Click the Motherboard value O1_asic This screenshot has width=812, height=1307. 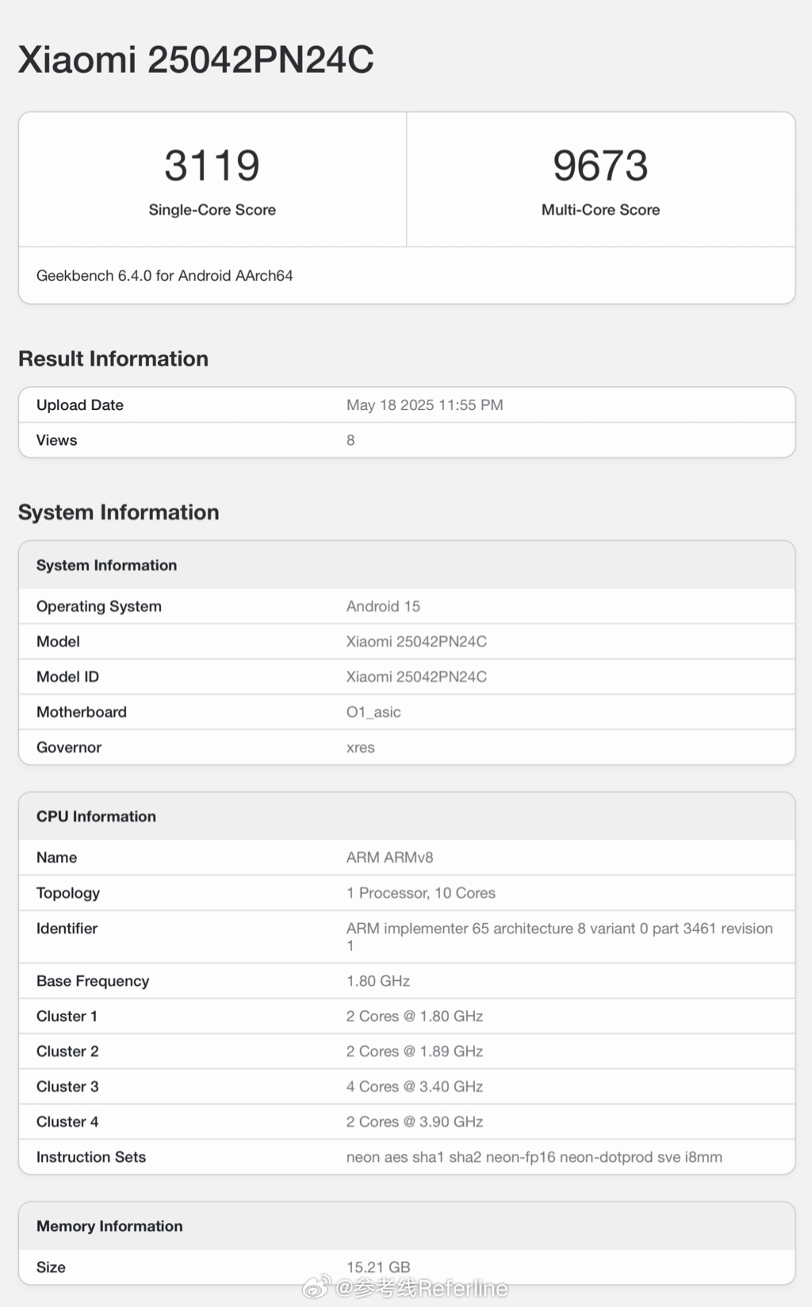(373, 712)
